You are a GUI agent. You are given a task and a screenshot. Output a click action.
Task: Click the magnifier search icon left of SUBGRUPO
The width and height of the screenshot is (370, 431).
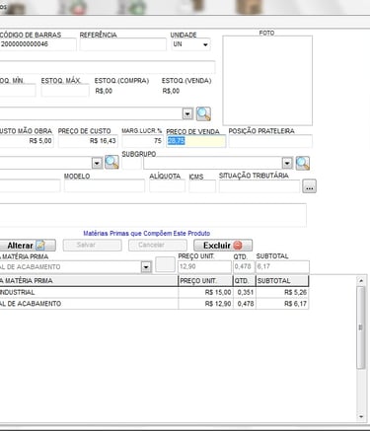tap(111, 163)
